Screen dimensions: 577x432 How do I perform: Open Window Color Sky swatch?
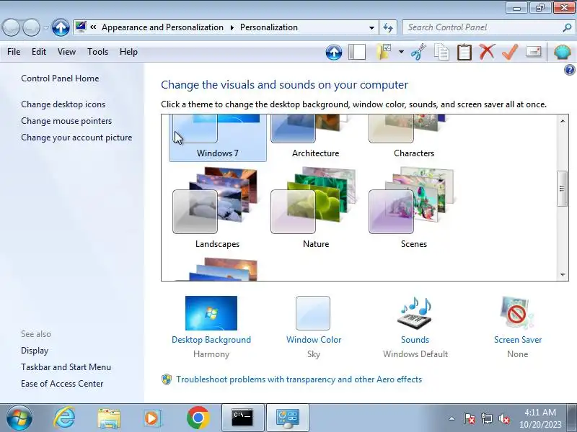tap(313, 313)
